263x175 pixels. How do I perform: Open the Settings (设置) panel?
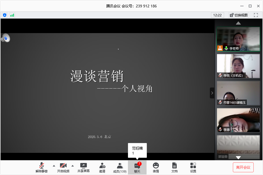tap(193, 168)
